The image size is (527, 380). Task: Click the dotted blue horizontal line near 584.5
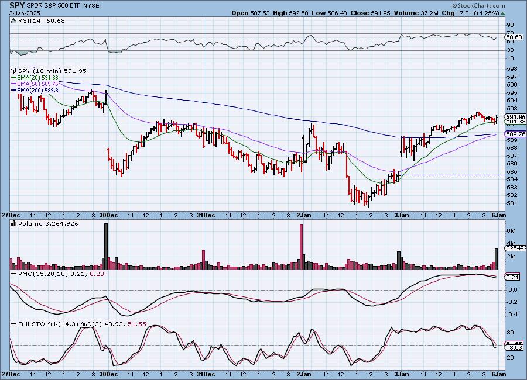(453, 175)
